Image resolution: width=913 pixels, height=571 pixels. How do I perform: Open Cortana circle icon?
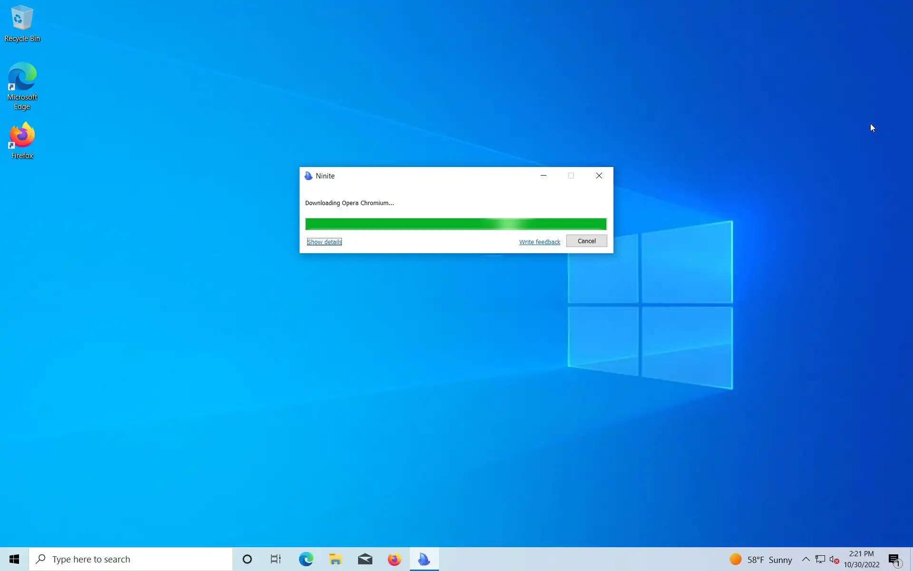click(247, 559)
